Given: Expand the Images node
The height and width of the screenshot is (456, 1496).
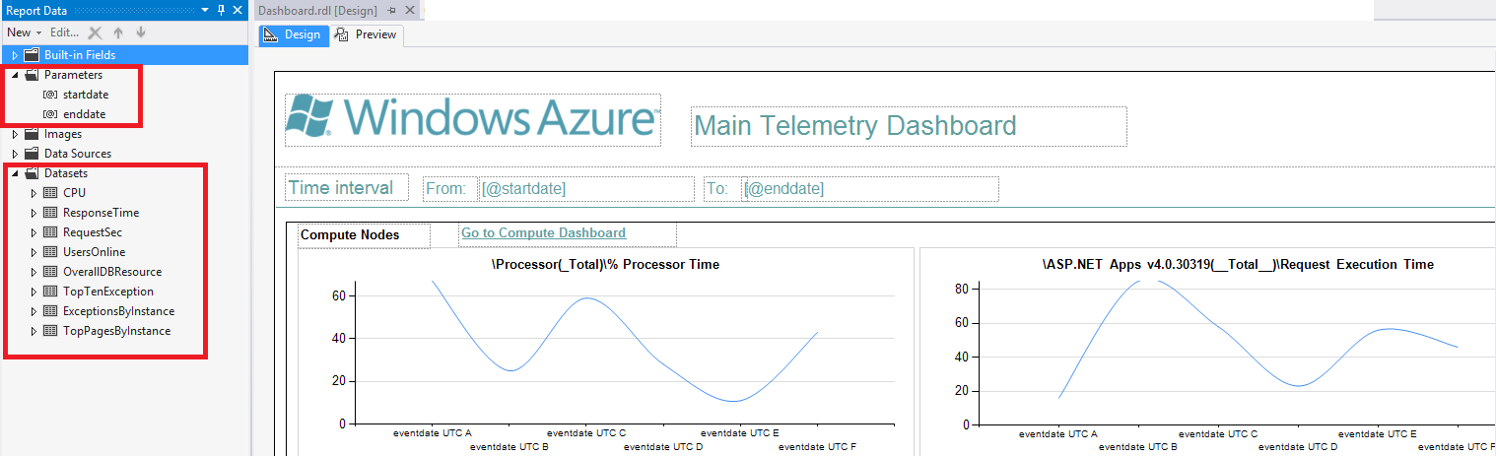Looking at the screenshot, I should 15,134.
